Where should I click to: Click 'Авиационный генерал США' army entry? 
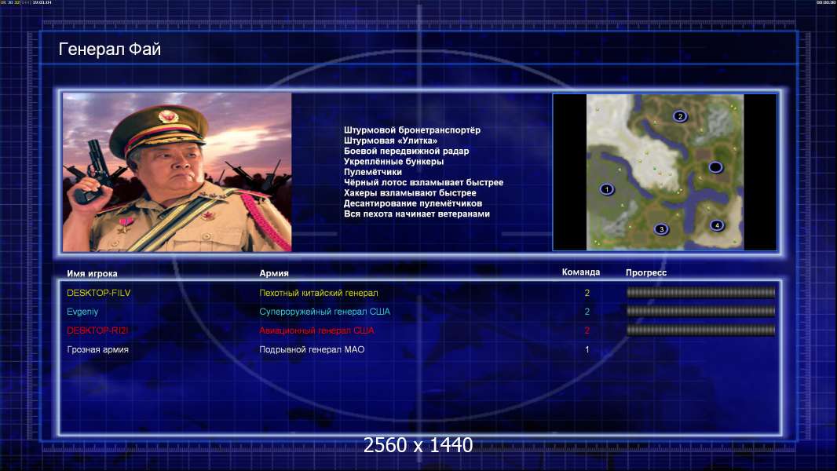pos(316,330)
